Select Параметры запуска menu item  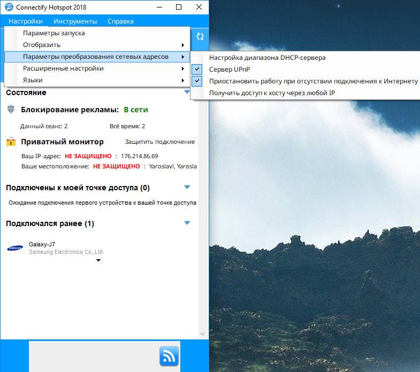pos(97,33)
